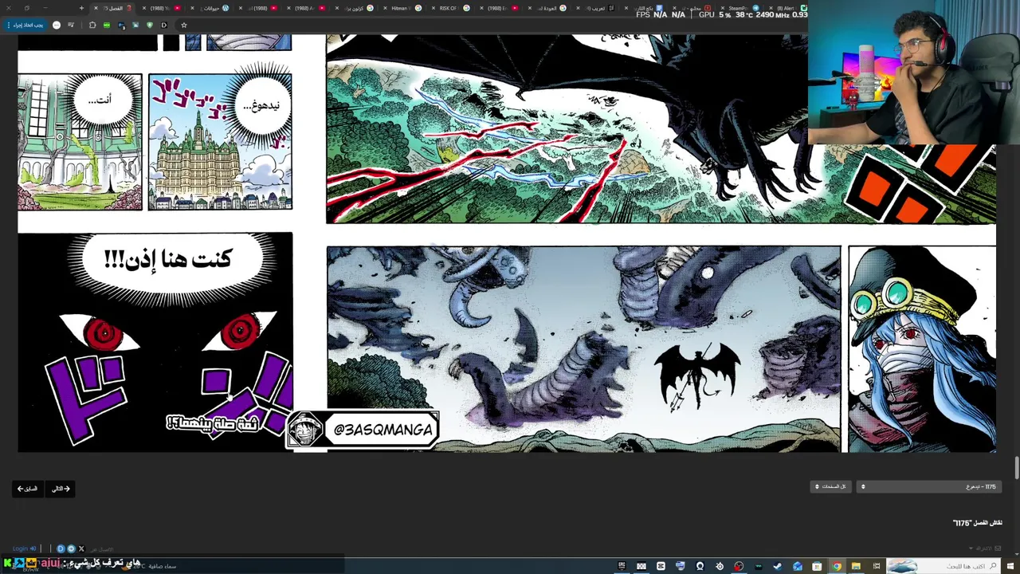Open the media control playlist icon

pyautogui.click(x=71, y=25)
